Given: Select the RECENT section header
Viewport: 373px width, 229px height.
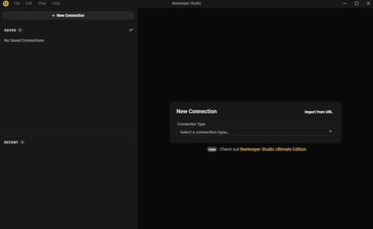Looking at the screenshot, I should coord(11,142).
